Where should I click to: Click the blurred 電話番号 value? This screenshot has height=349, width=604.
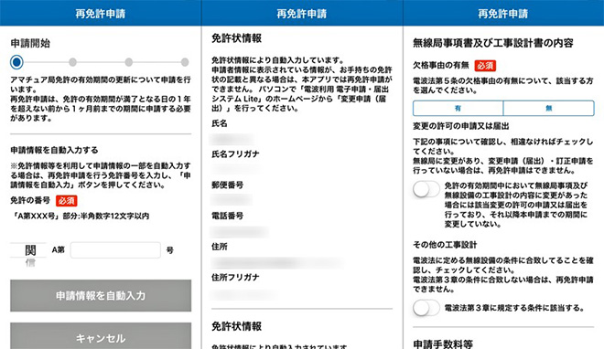[x=240, y=232]
